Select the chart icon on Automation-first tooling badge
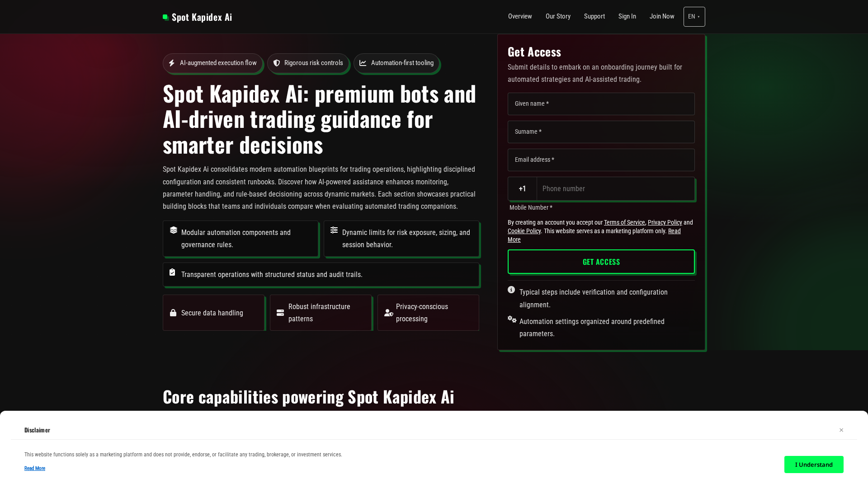 (x=363, y=63)
